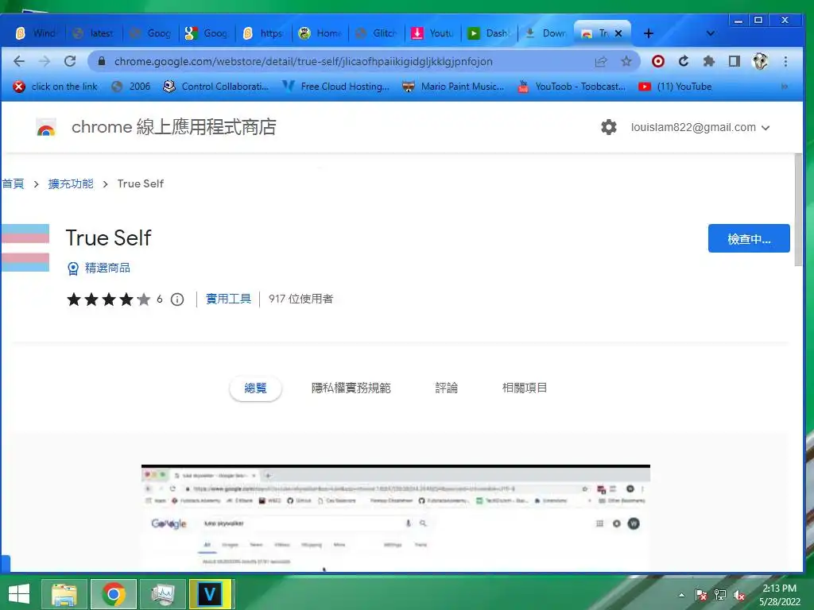Open the Control Collaborati... bookmark

click(x=216, y=87)
